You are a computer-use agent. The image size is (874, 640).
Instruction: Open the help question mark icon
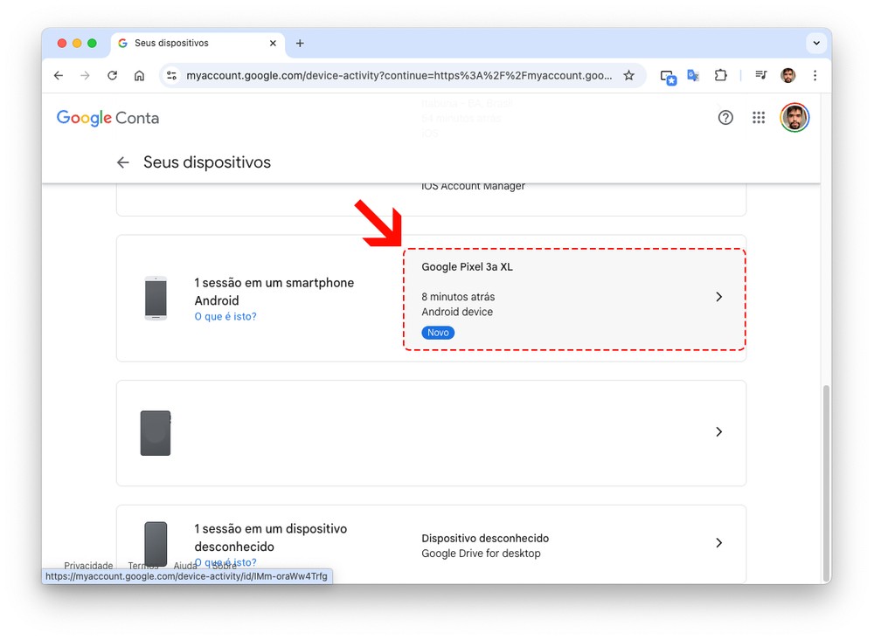click(725, 118)
